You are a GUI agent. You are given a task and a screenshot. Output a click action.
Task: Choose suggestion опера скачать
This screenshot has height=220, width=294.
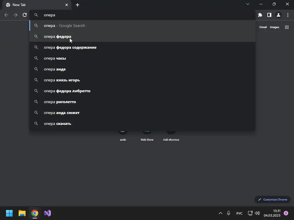(142, 123)
